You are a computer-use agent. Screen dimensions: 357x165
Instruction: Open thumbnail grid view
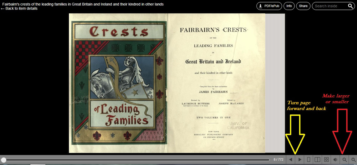326,160
